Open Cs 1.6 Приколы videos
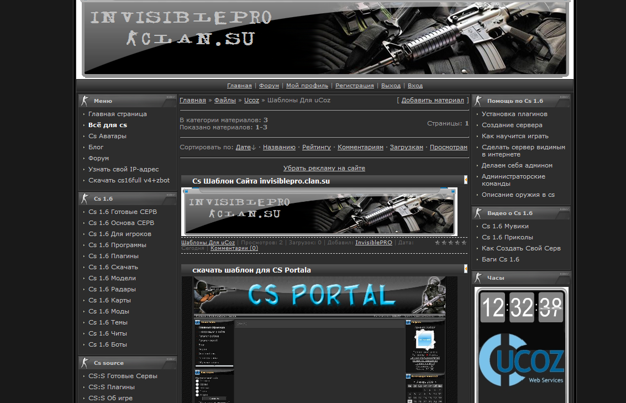 (507, 237)
